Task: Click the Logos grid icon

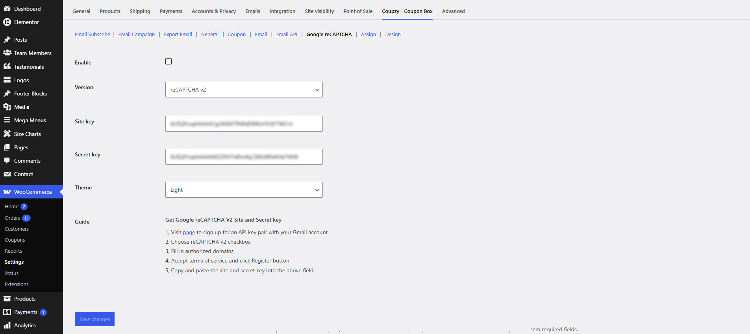Action: (7, 80)
